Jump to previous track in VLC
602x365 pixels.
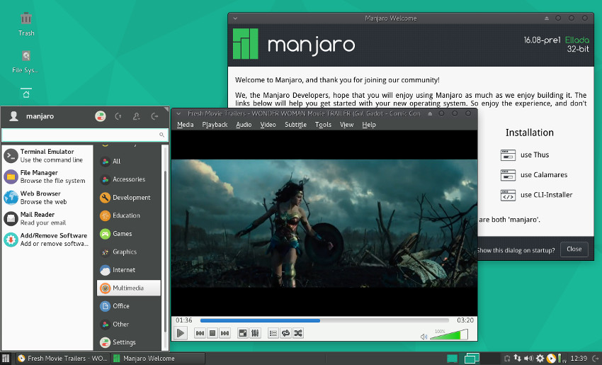coord(200,333)
